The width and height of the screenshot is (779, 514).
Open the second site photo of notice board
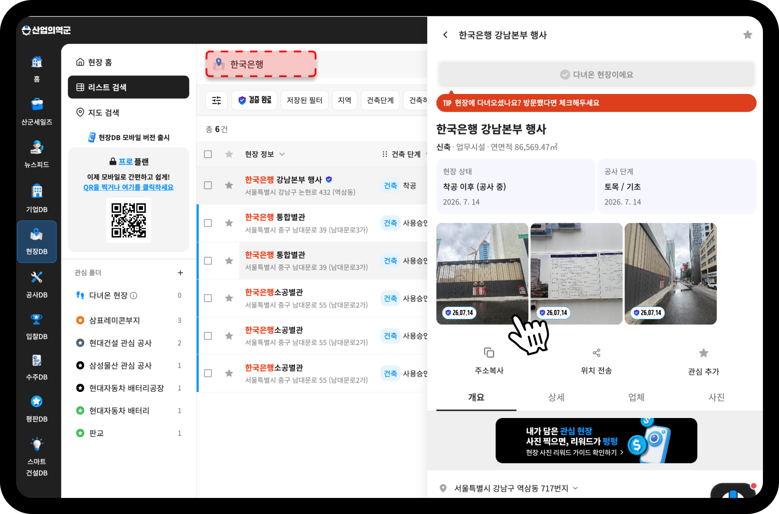(576, 274)
